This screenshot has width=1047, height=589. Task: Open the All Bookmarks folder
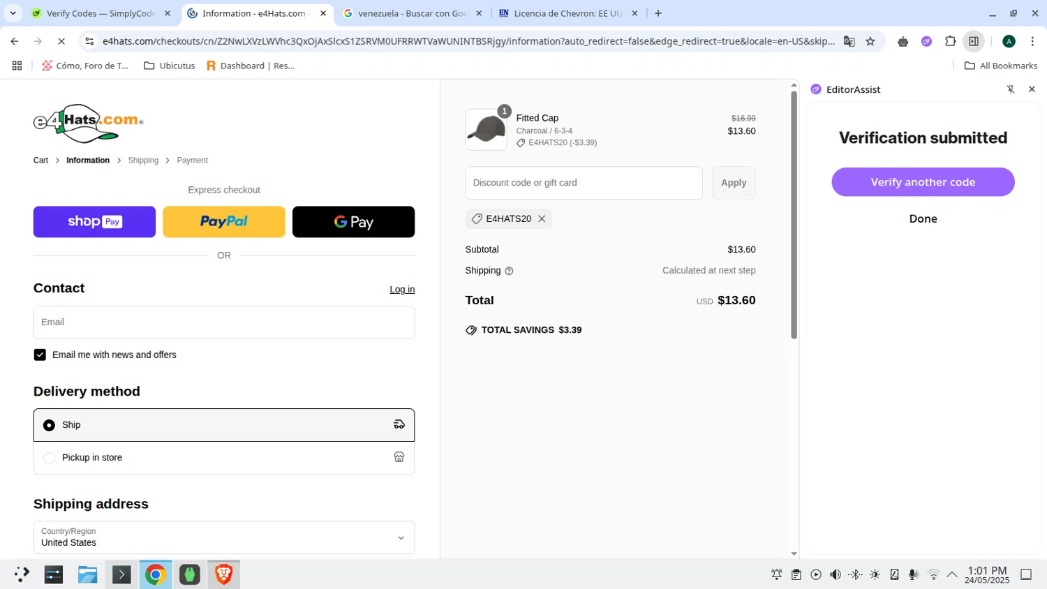pyautogui.click(x=1000, y=66)
